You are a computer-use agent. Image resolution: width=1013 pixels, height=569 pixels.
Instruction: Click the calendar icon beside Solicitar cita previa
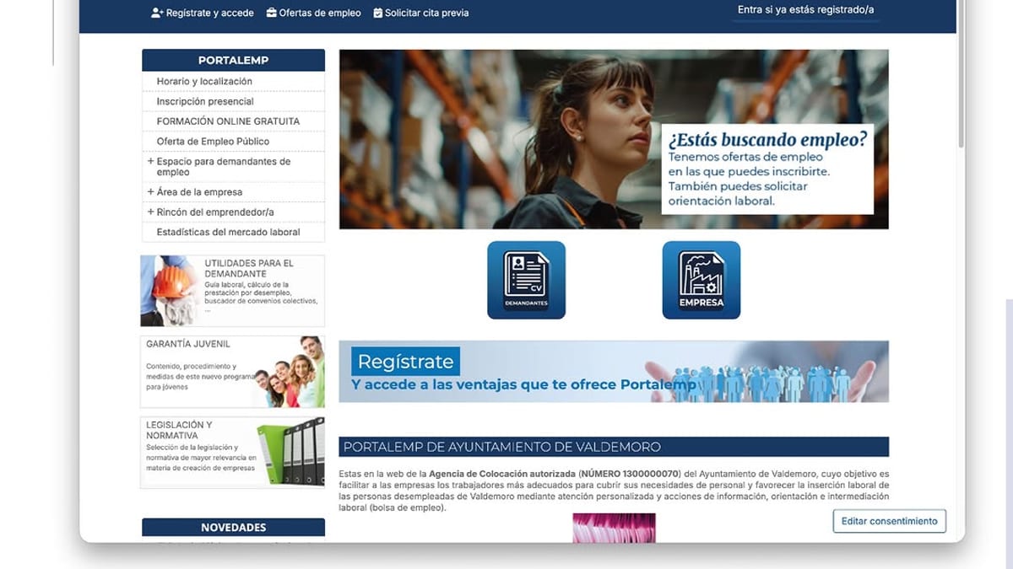(378, 13)
